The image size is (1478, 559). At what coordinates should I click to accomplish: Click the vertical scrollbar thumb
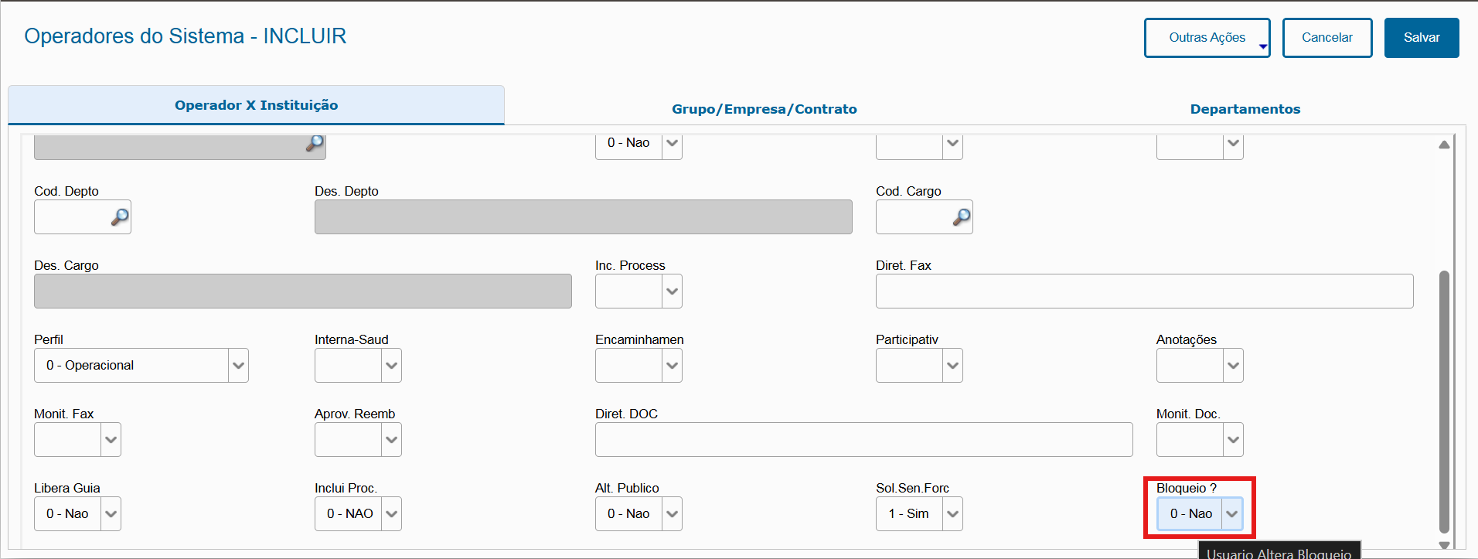1444,402
